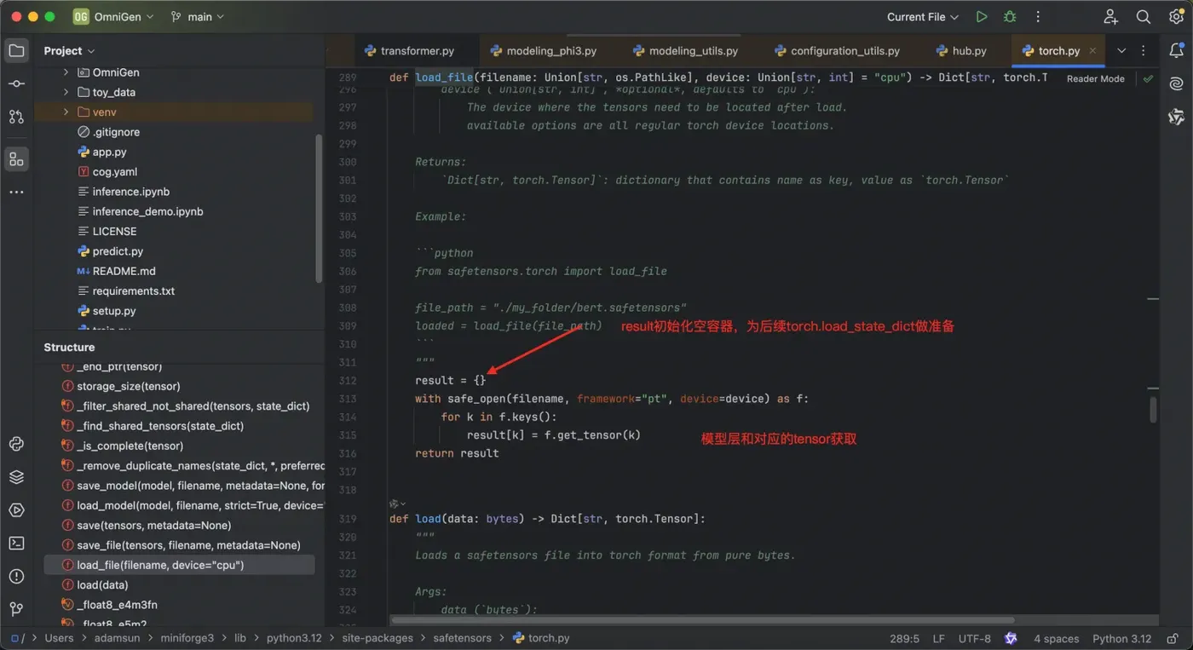Viewport: 1193px width, 650px height.
Task: Close the torch.py tab
Action: pyautogui.click(x=1092, y=51)
